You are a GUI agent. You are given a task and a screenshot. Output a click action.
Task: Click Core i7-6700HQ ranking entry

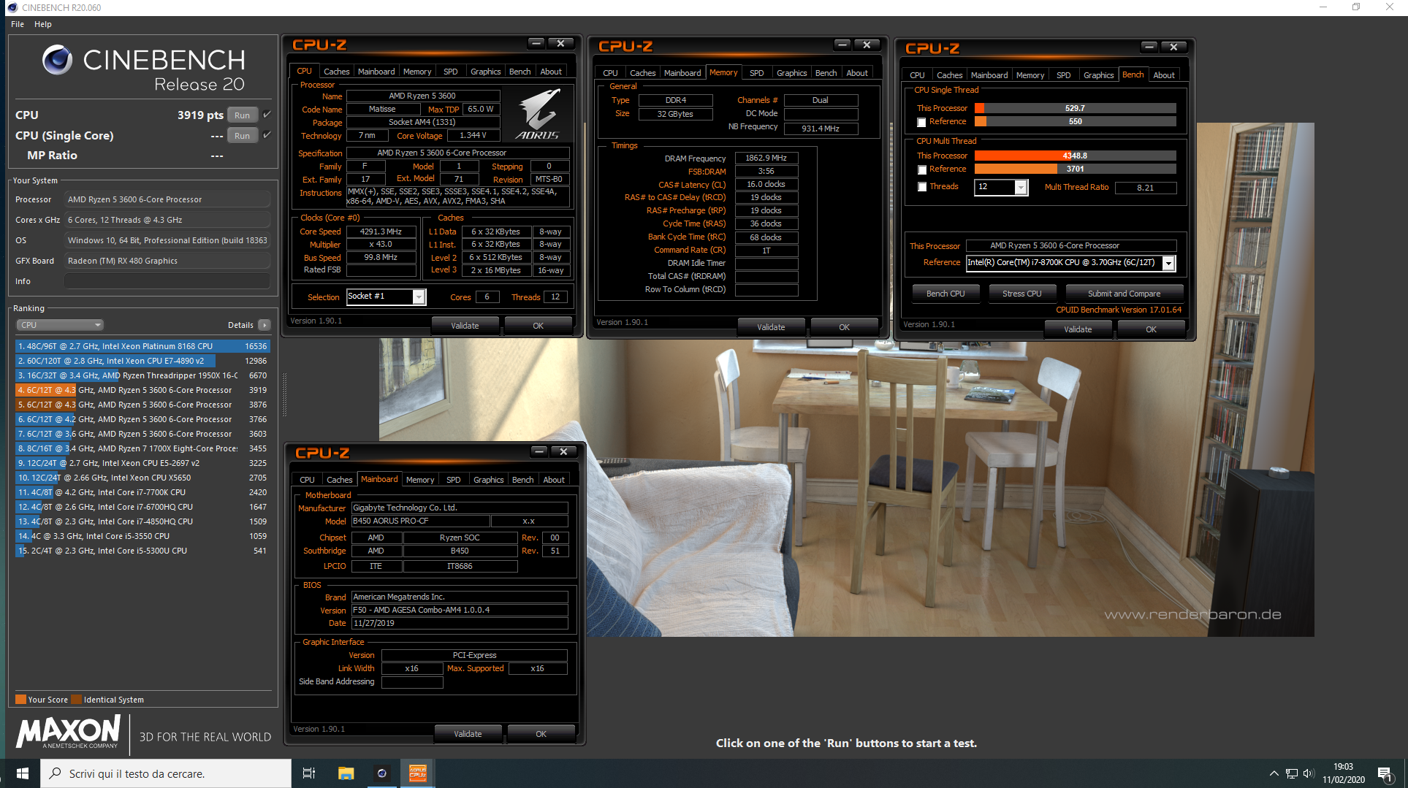(x=142, y=507)
